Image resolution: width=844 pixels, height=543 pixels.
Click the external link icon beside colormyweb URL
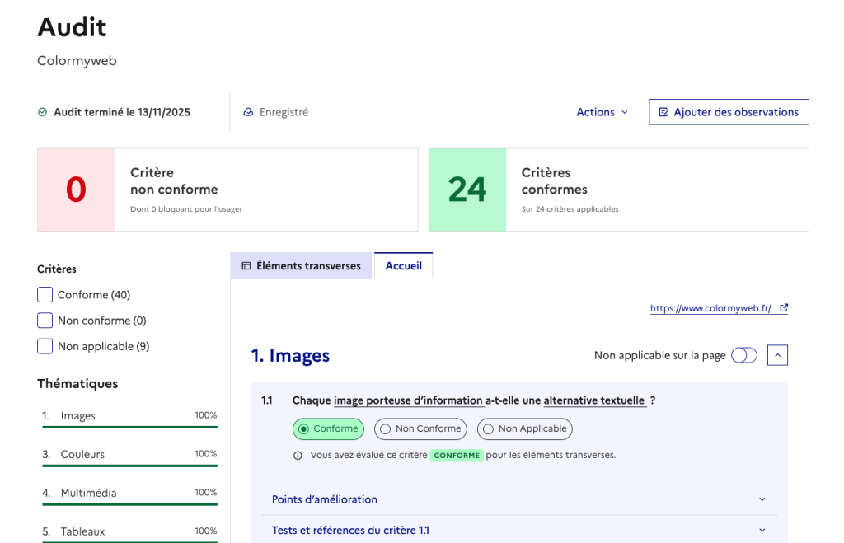pyautogui.click(x=784, y=308)
